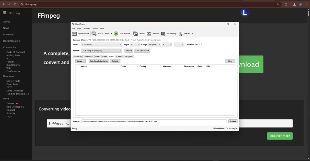This screenshot has height=161, width=310.
Task: Open the Preview icon in HandBrake toolbar
Action: pos(149,34)
